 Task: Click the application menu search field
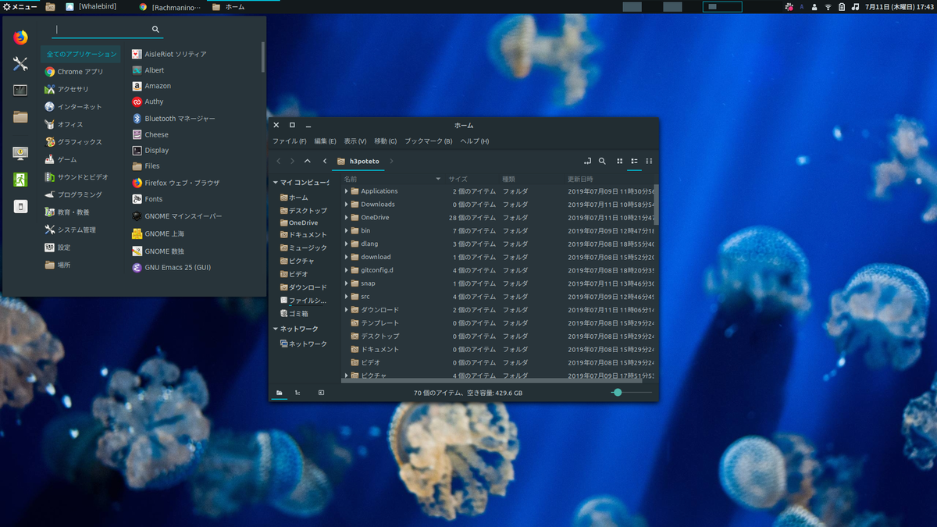[102, 30]
